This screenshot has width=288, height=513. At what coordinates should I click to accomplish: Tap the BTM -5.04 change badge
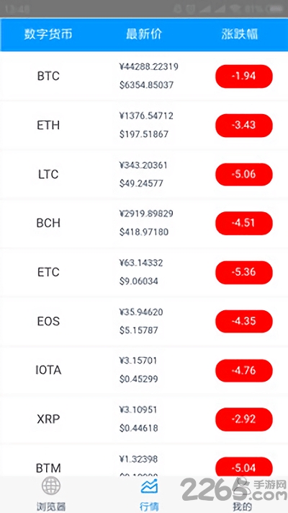(243, 468)
